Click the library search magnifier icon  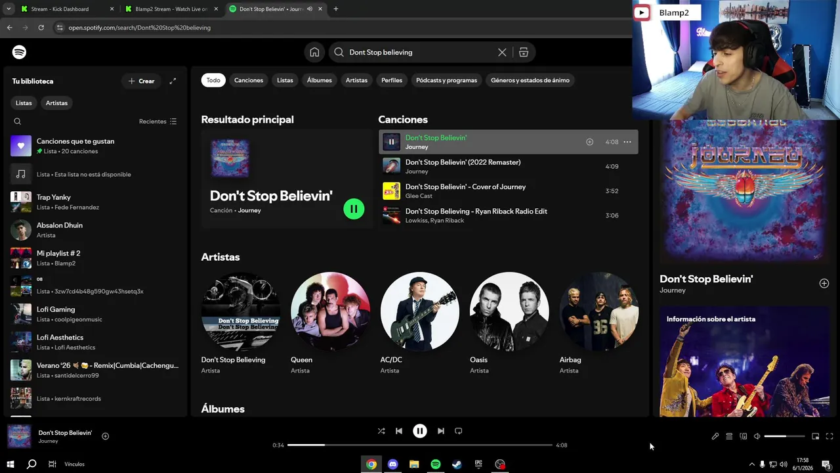tap(18, 122)
